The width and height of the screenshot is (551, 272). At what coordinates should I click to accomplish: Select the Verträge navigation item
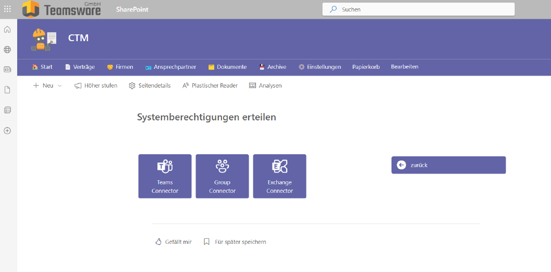click(80, 67)
